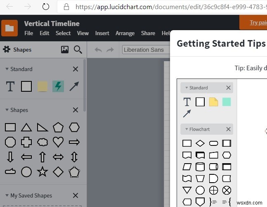This screenshot has width=267, height=207.
Task: Choose the horizontal double arrow shape
Action: tap(58, 157)
